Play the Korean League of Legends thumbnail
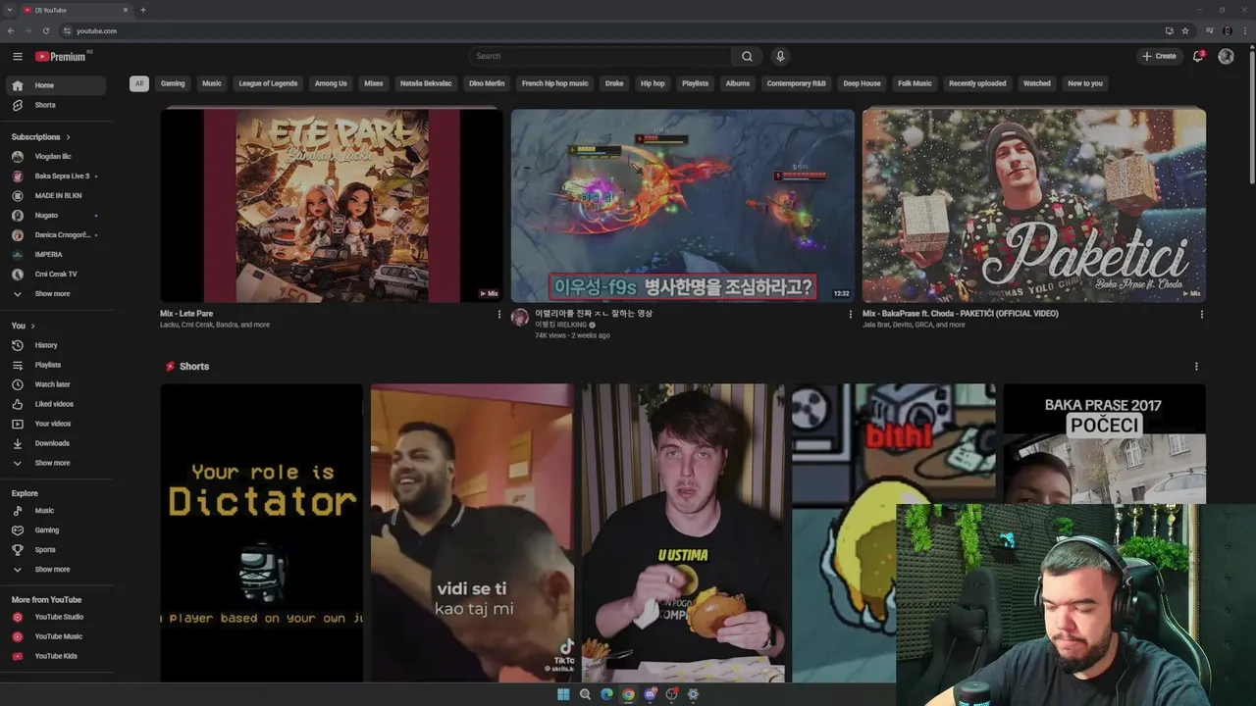1256x706 pixels. click(x=683, y=205)
